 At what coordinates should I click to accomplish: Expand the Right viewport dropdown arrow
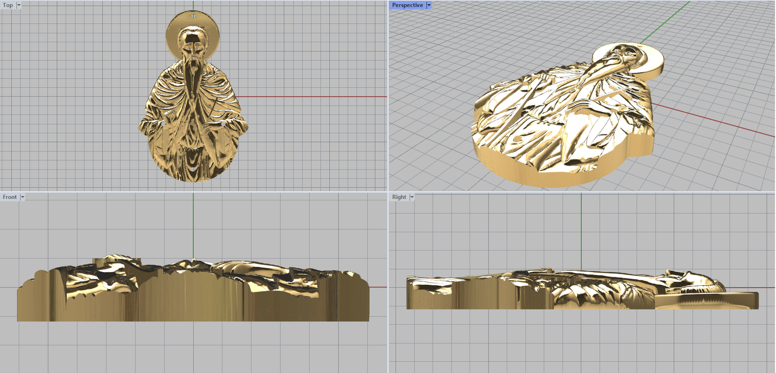412,197
